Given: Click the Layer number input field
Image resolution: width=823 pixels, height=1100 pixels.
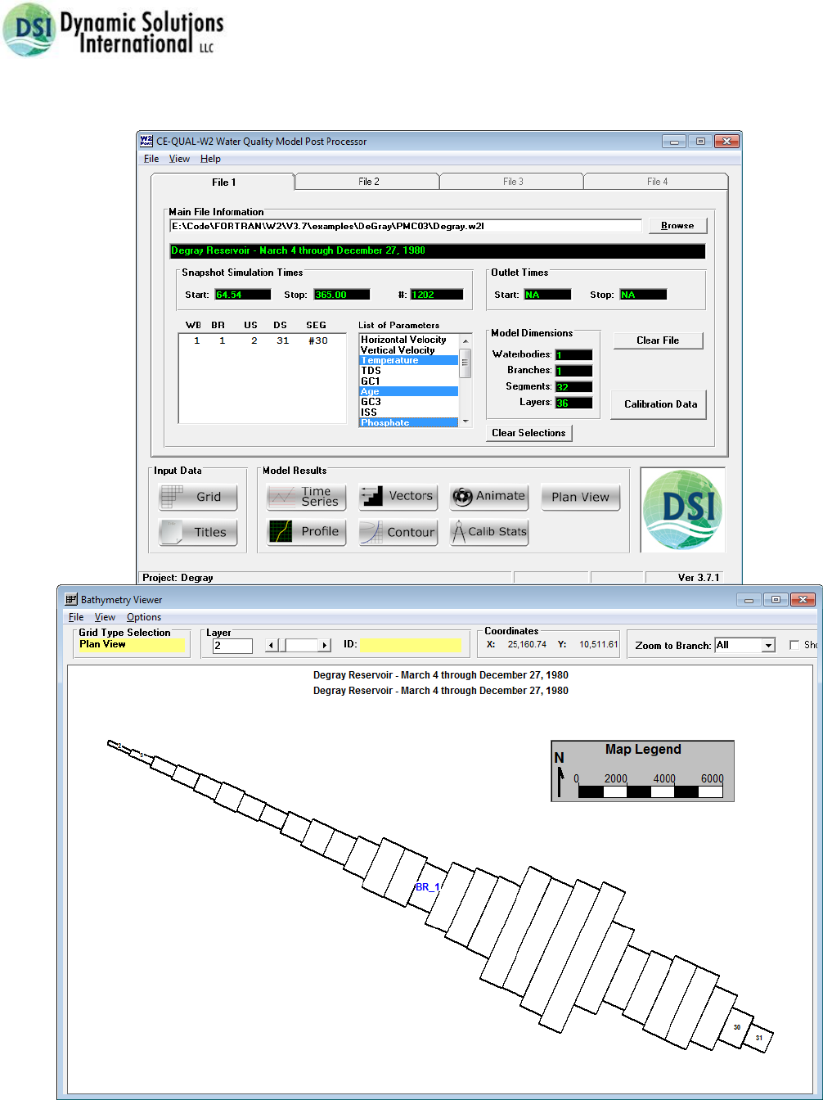Looking at the screenshot, I should pos(232,645).
